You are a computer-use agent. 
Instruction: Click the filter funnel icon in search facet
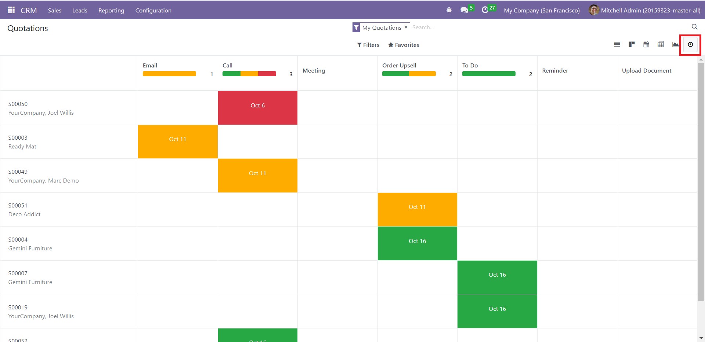356,27
